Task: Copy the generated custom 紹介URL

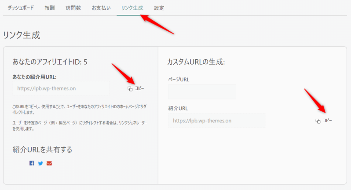Action: [324, 121]
